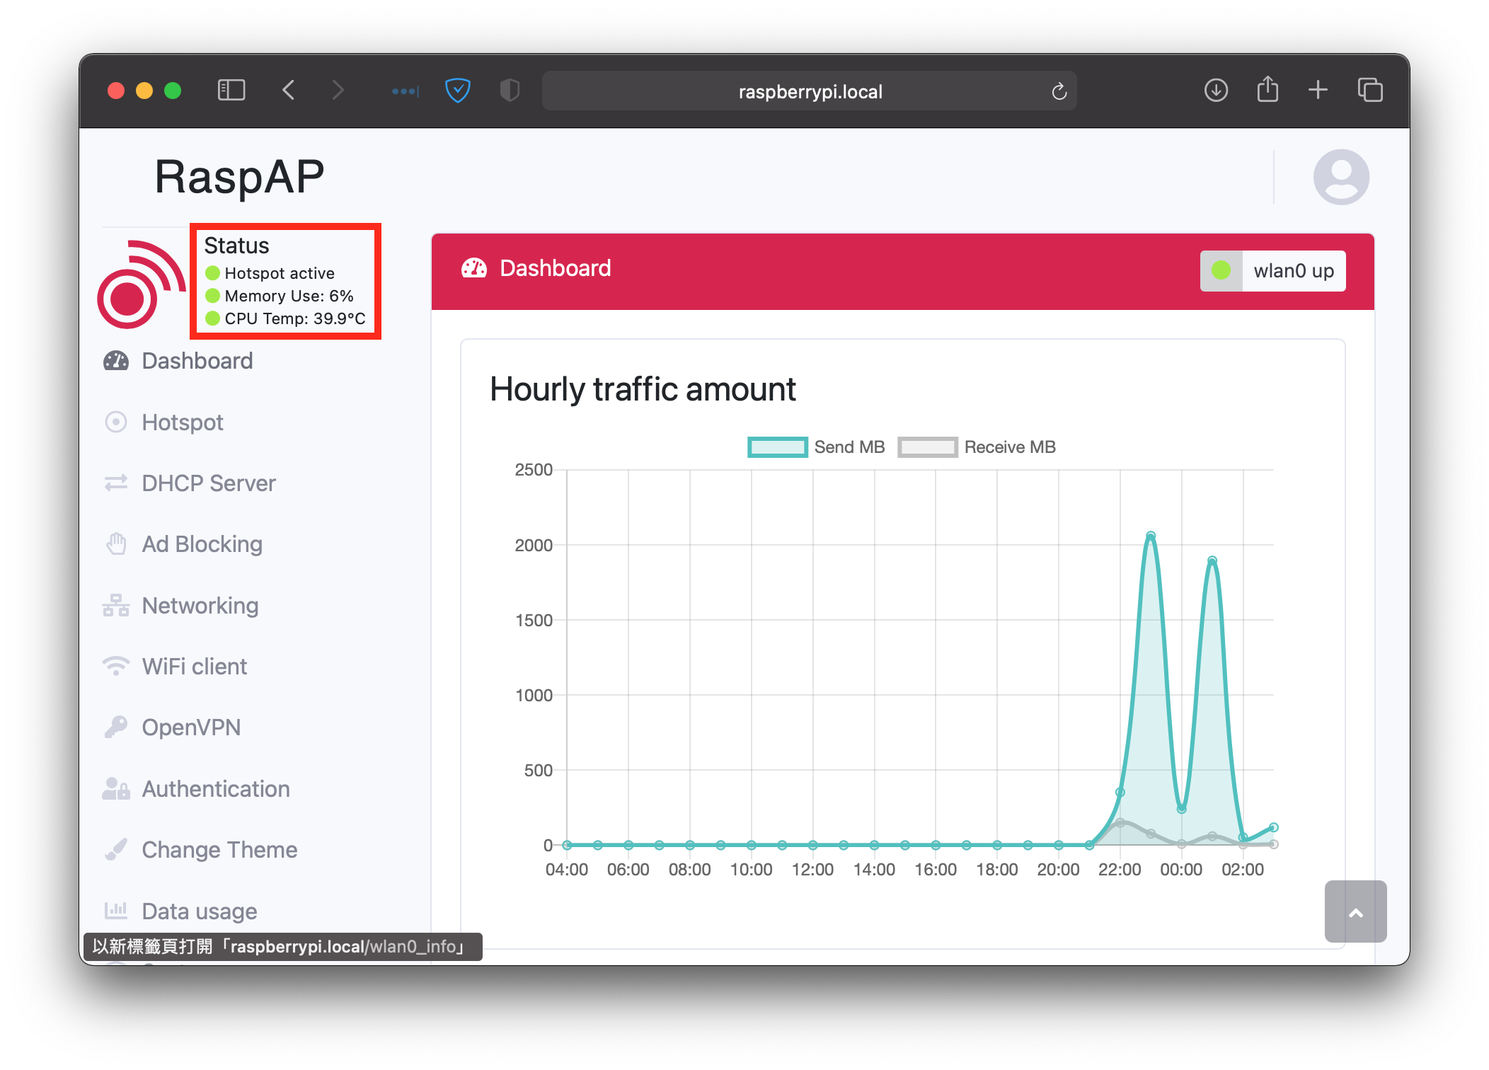Open the Ad Blocking page link
Screen dimensions: 1489x1070
tap(202, 544)
